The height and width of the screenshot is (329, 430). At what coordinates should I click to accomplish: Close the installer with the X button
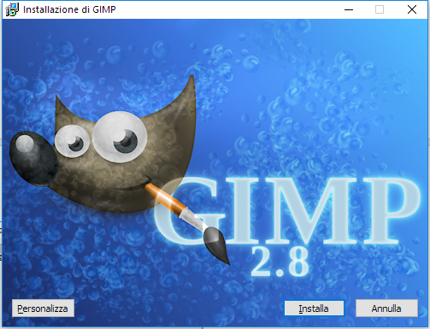412,9
